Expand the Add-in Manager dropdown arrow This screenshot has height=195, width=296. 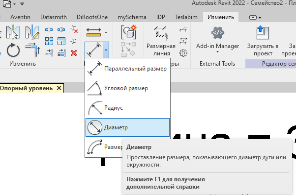pos(217,52)
